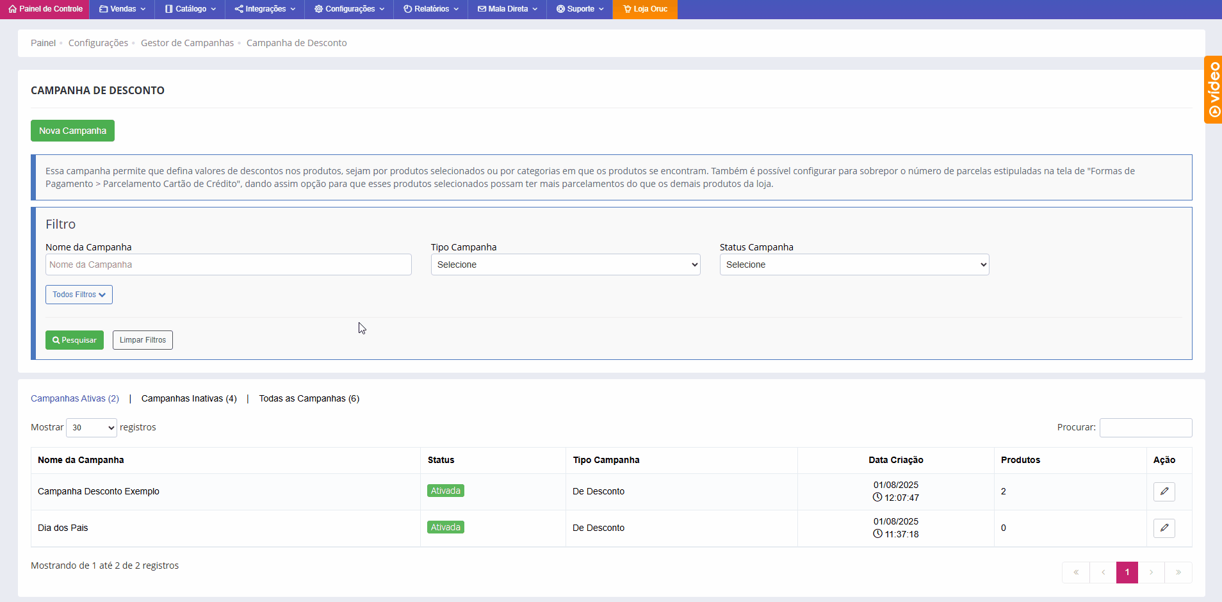Open the Status Campanha dropdown
1222x602 pixels.
[854, 264]
